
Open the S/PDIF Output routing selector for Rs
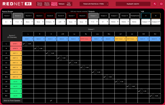(86, 39)
